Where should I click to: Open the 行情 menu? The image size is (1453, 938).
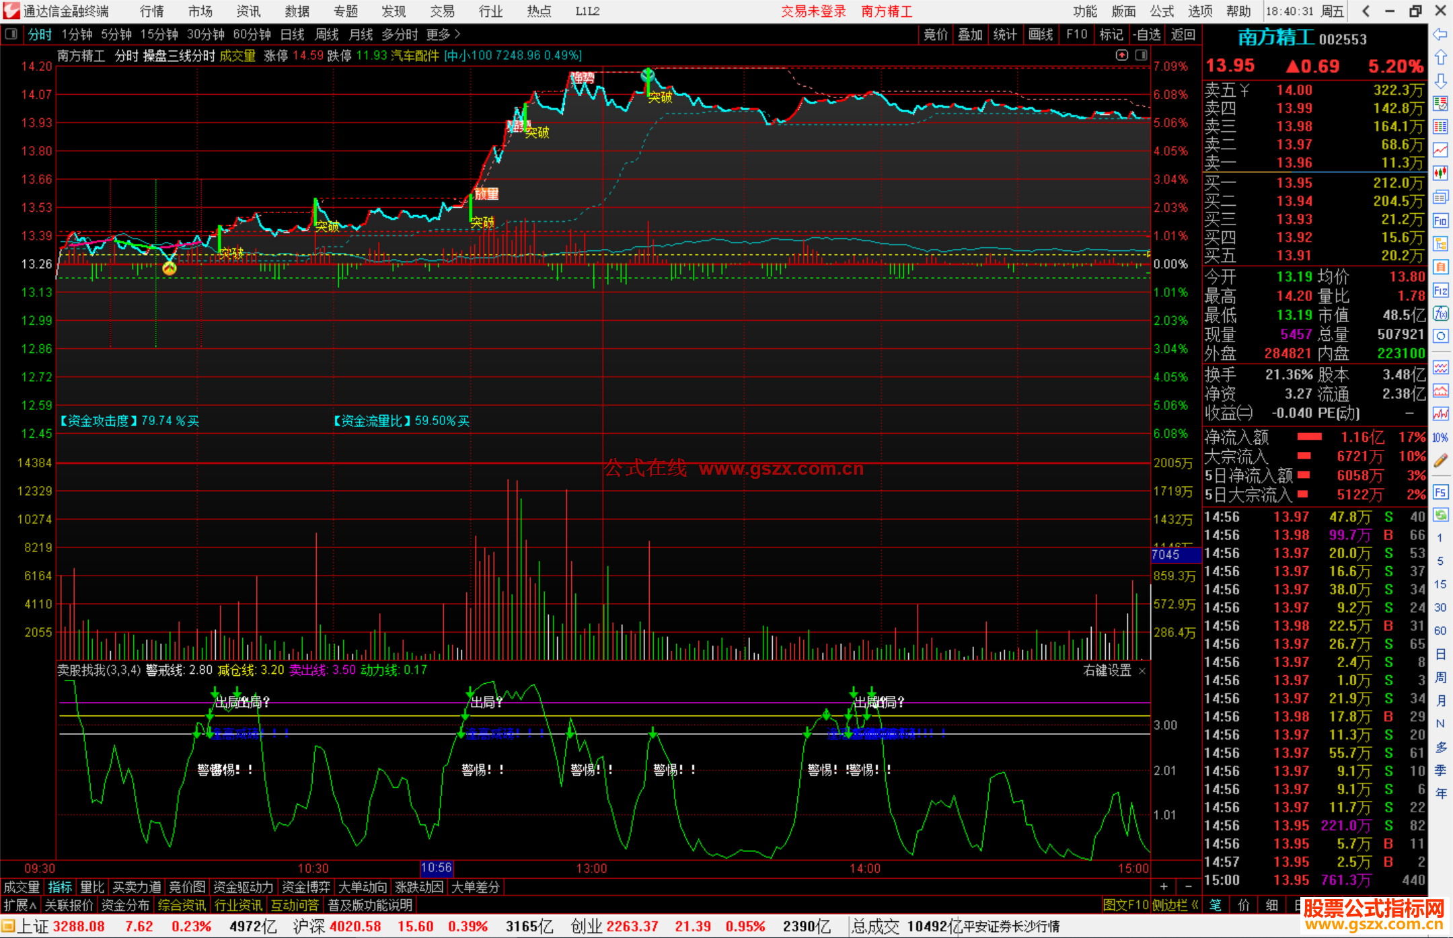[x=152, y=11]
